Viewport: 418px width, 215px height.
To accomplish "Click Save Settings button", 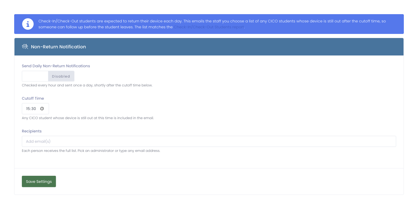I will pos(39,181).
